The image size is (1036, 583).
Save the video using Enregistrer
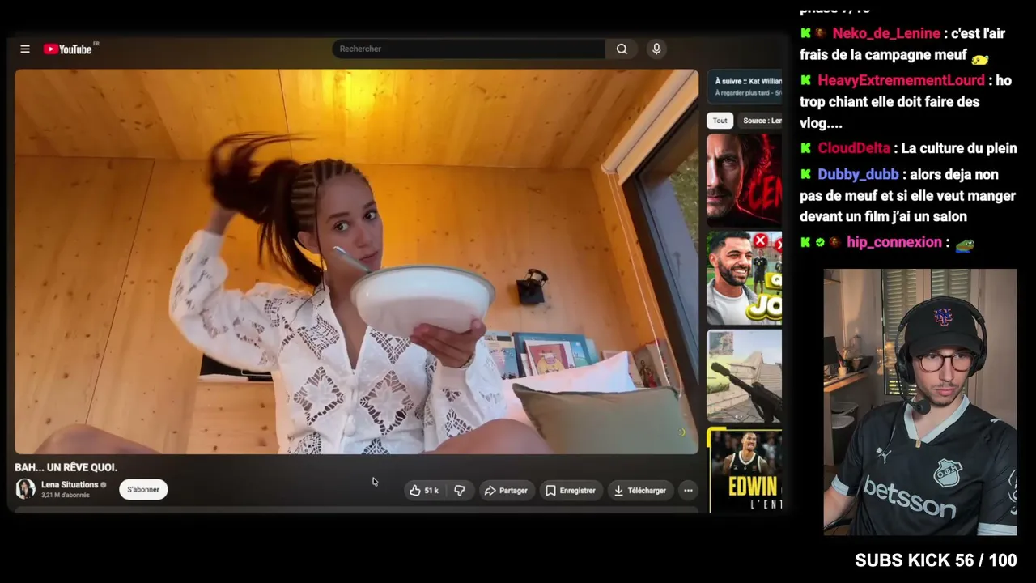tap(571, 491)
